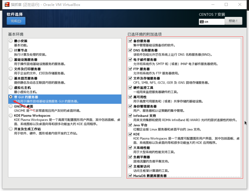Click description 用于企业的文件、打印及存储服务器。

click(40, 73)
